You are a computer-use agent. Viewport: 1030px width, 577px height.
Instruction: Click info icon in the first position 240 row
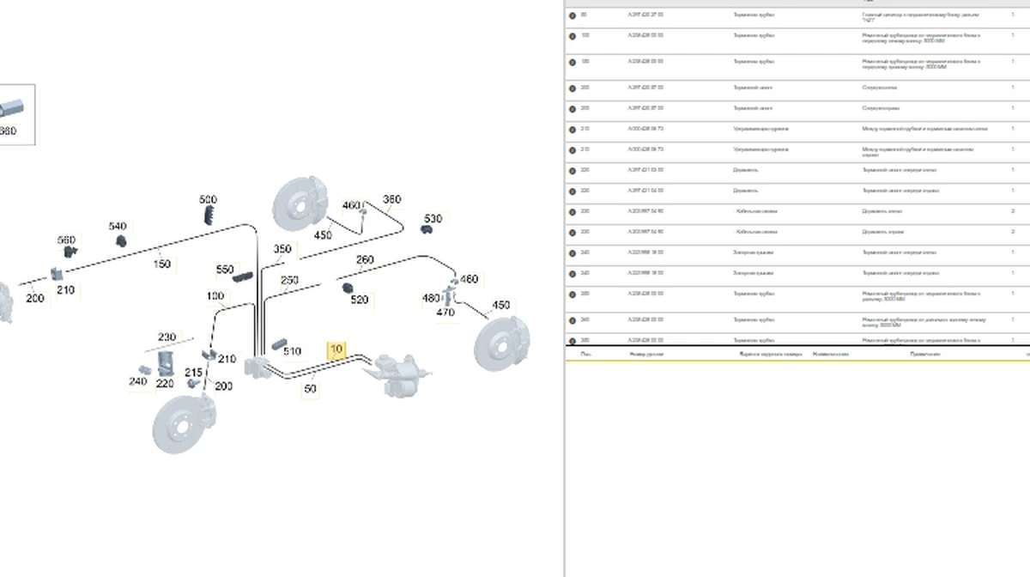[573, 252]
